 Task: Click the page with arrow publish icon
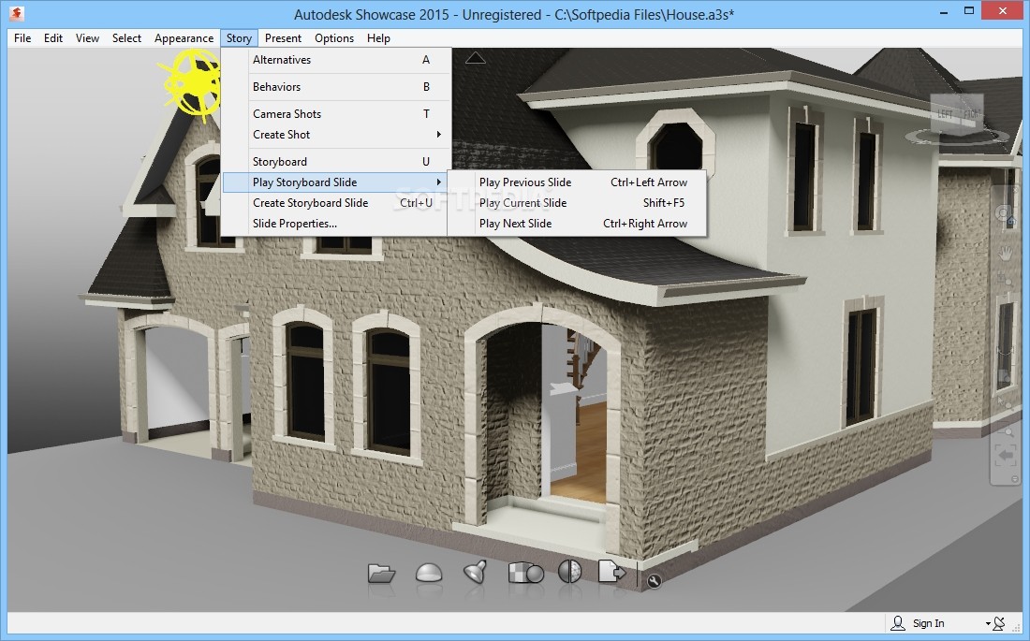tap(611, 572)
